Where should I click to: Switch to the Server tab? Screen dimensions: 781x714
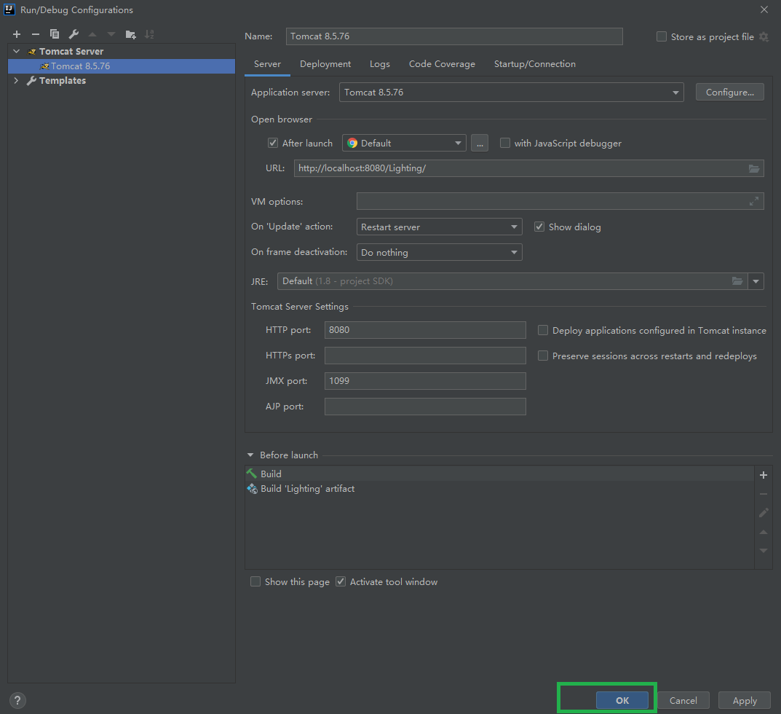[267, 64]
